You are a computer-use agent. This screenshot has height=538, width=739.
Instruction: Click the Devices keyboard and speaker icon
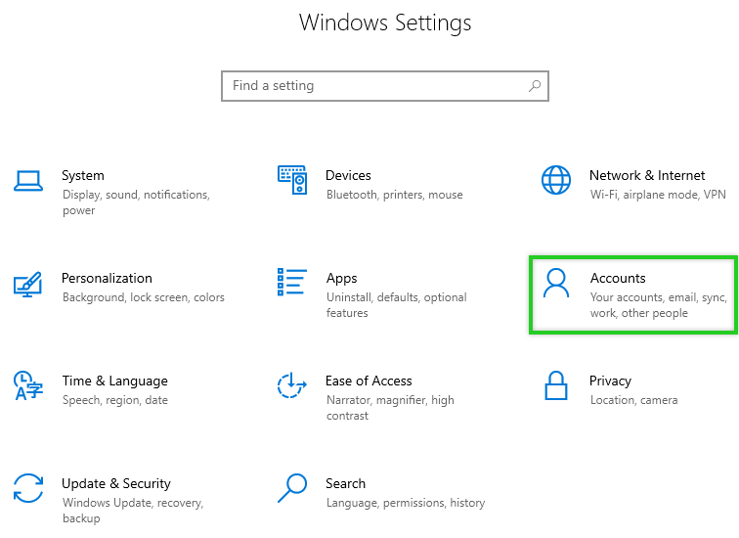292,180
